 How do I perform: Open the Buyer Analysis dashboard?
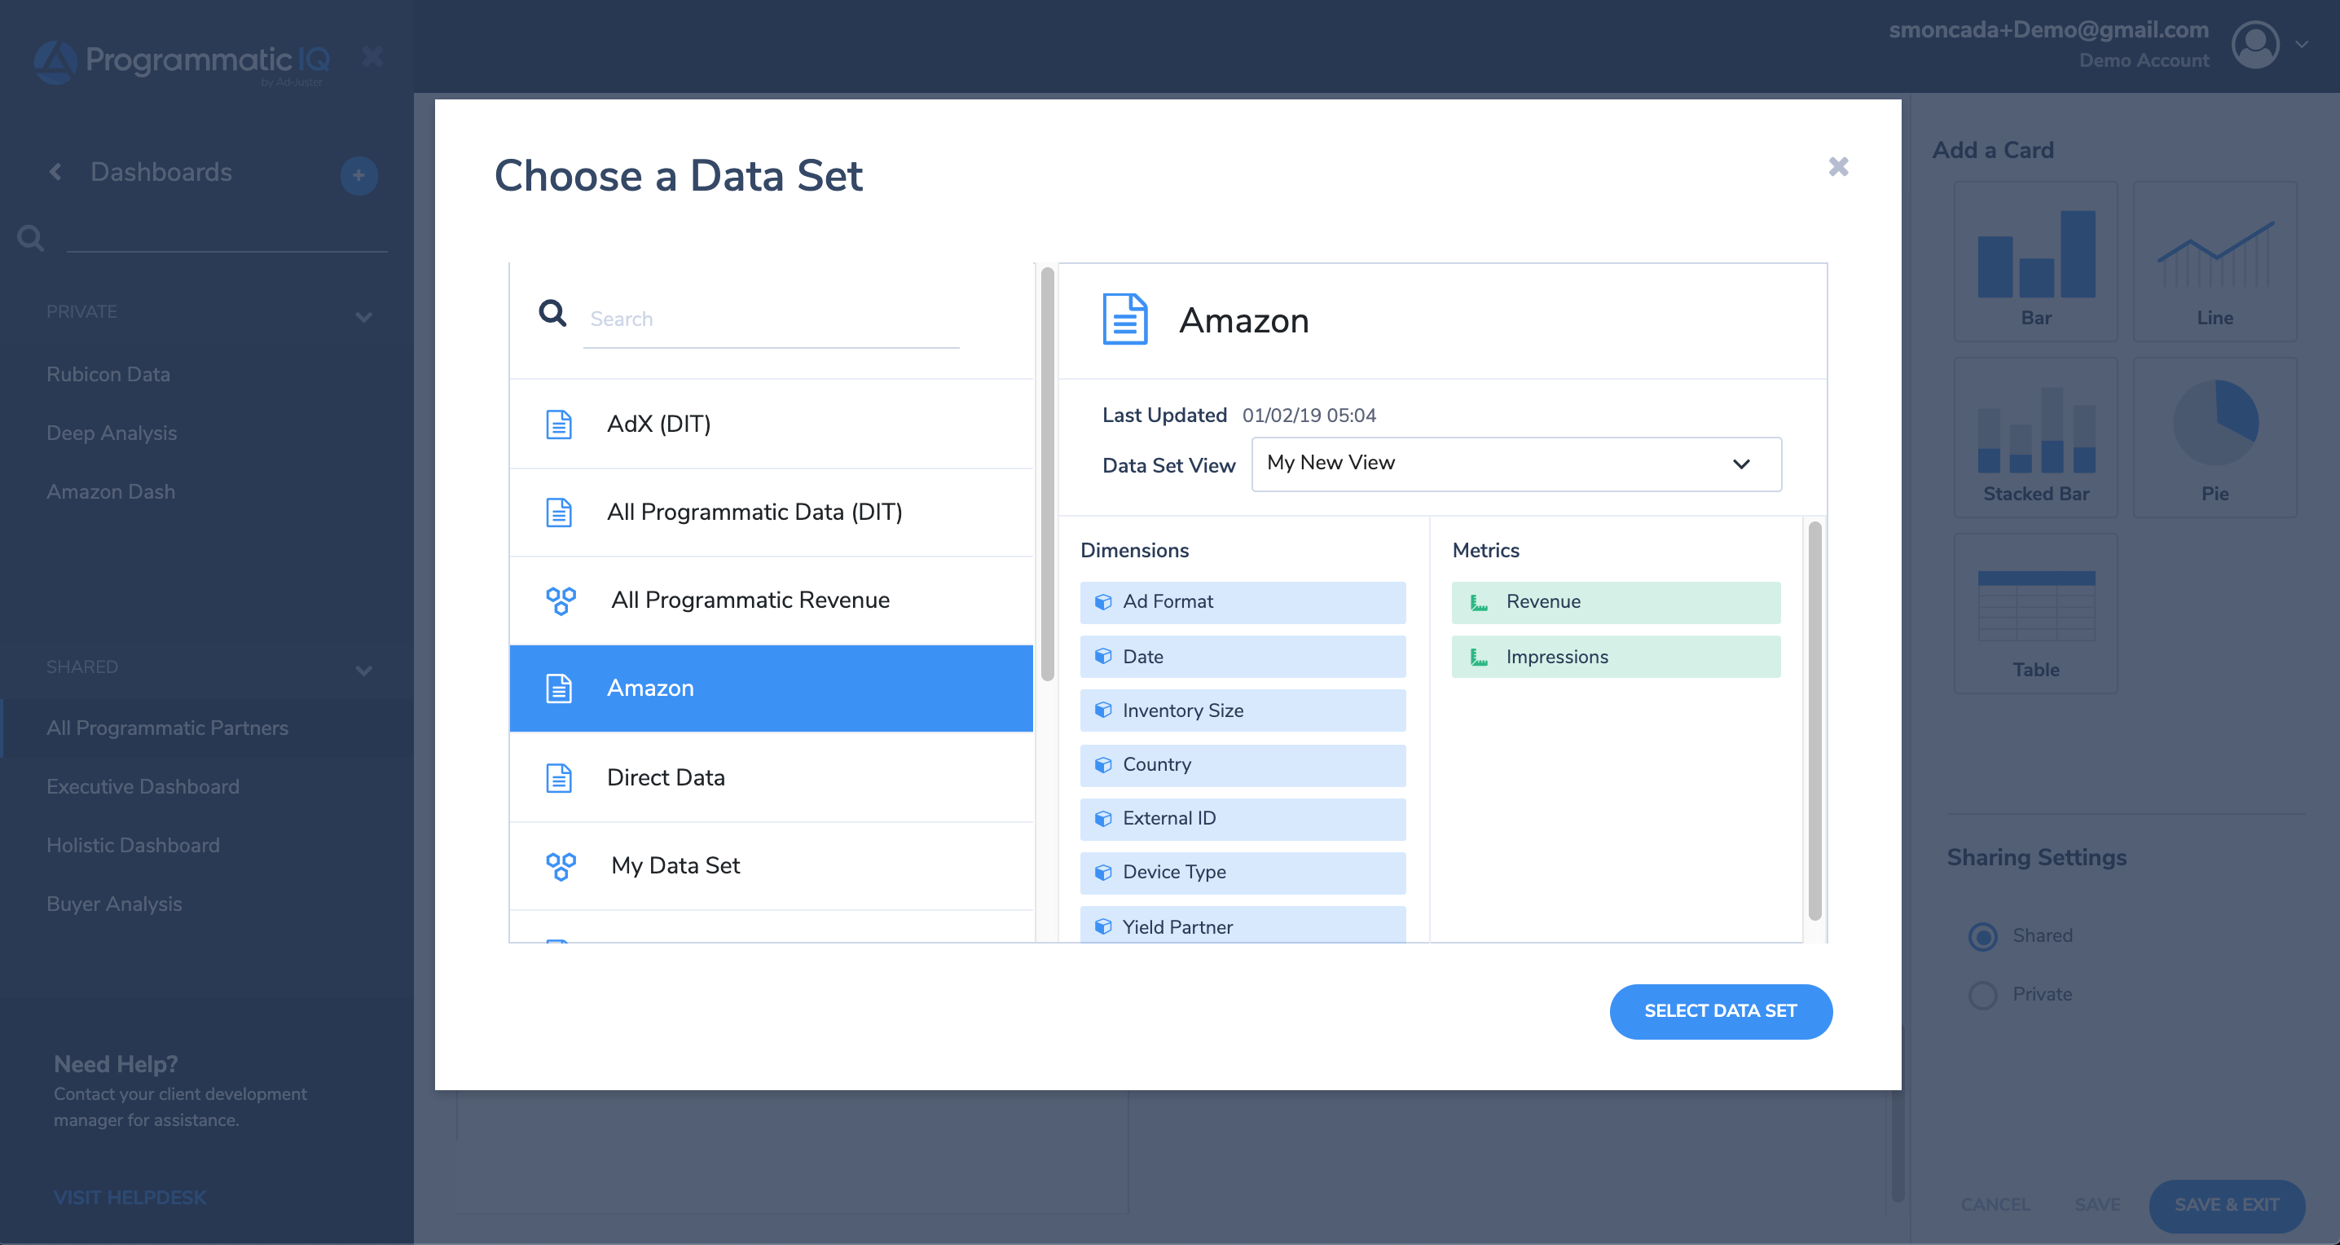click(113, 904)
